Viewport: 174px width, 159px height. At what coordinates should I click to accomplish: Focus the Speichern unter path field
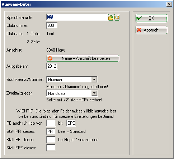pos(77,17)
